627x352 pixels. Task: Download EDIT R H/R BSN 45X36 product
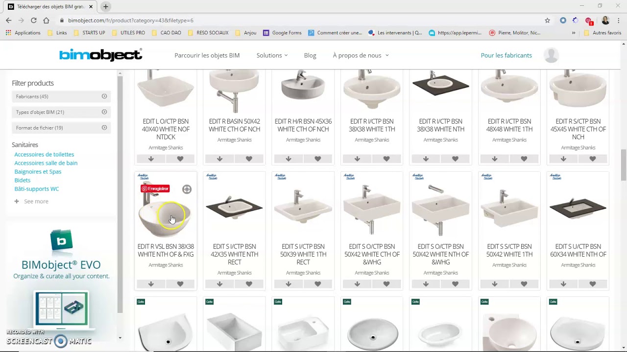pos(289,159)
